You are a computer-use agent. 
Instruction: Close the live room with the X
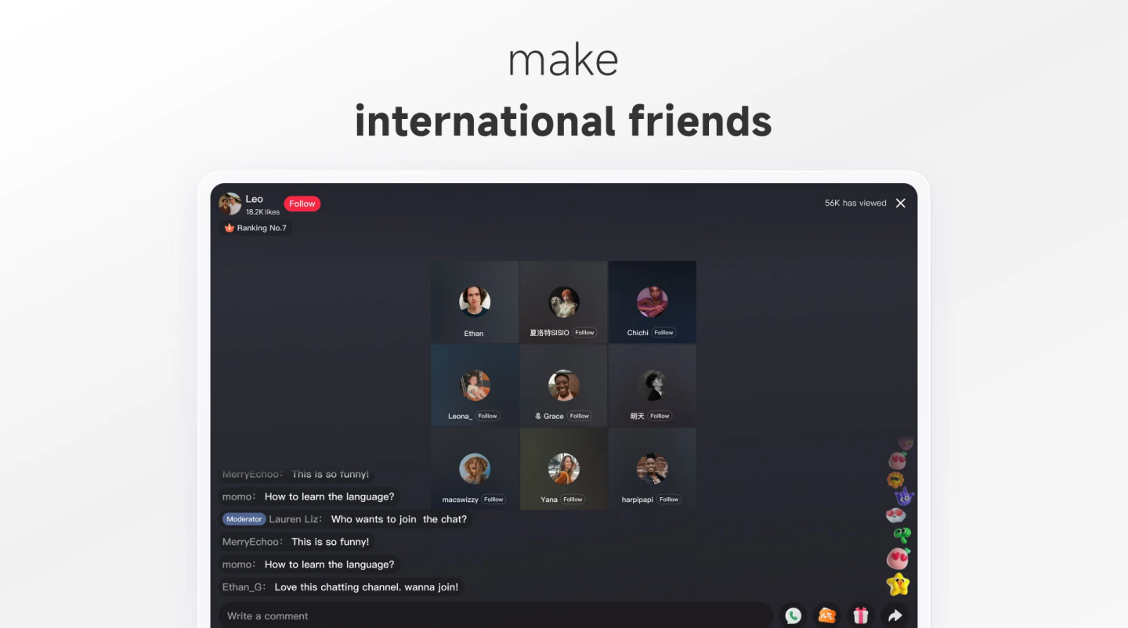click(901, 203)
